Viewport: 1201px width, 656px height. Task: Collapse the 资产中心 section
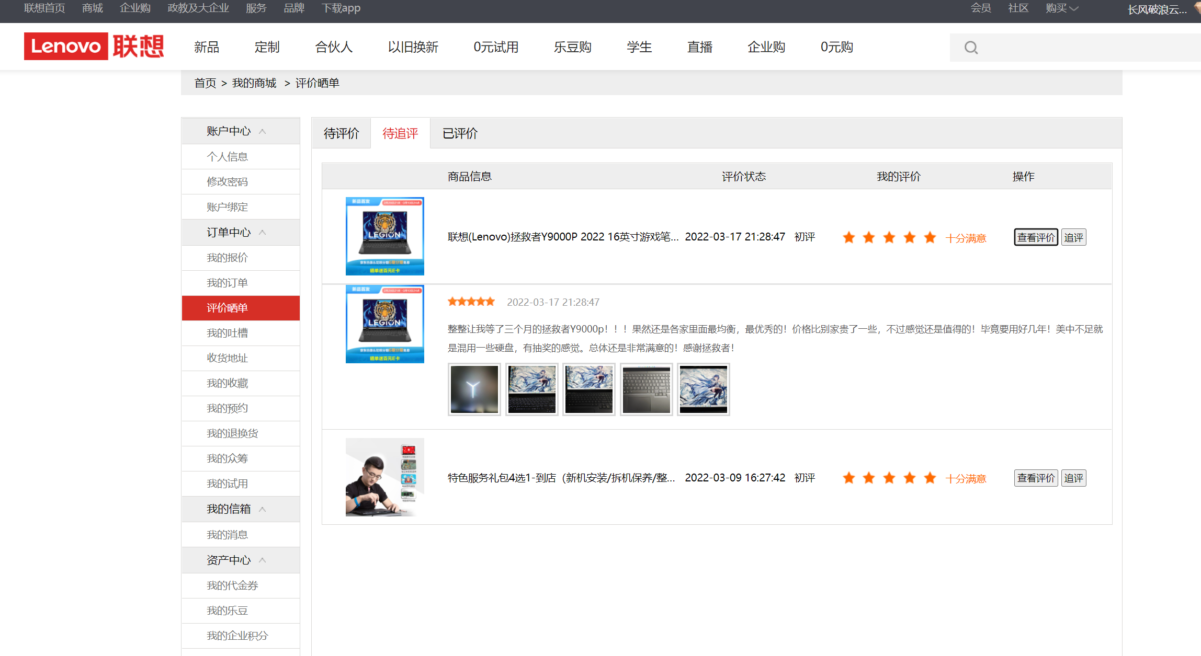click(263, 560)
